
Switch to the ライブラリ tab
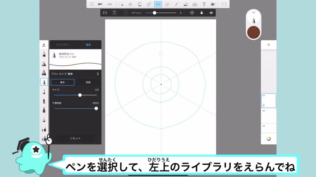[x=62, y=45]
